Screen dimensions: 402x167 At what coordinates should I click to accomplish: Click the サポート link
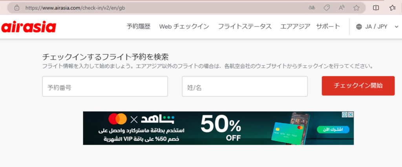[x=328, y=26]
